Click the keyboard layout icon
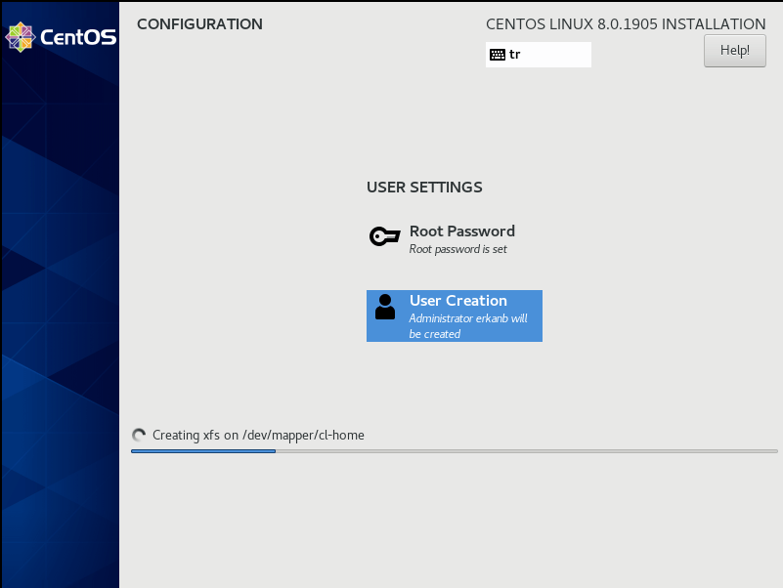The width and height of the screenshot is (783, 588). pyautogui.click(x=498, y=55)
